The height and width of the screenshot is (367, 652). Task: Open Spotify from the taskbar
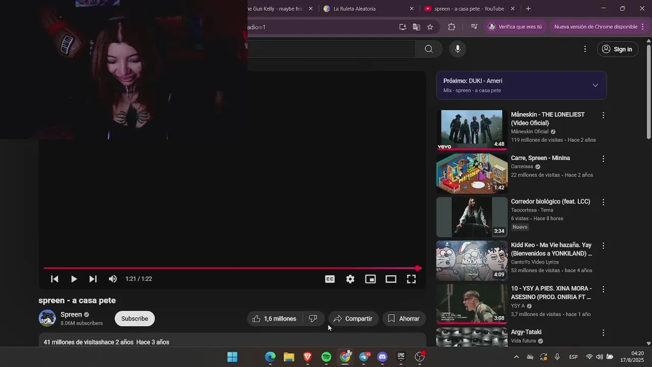click(x=326, y=357)
